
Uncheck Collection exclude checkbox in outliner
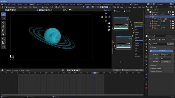168,12
